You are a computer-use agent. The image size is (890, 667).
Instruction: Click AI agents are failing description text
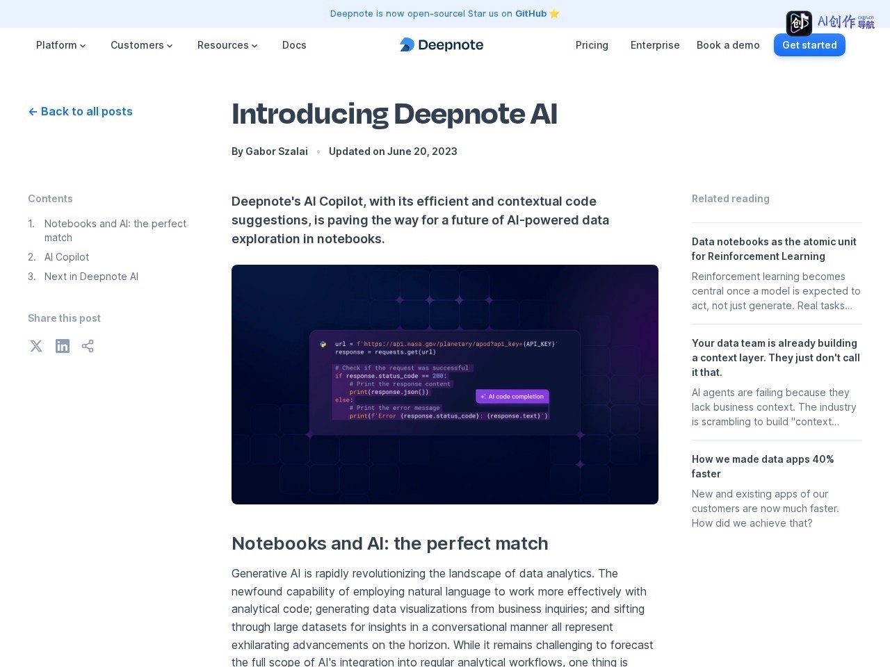pyautogui.click(x=774, y=407)
